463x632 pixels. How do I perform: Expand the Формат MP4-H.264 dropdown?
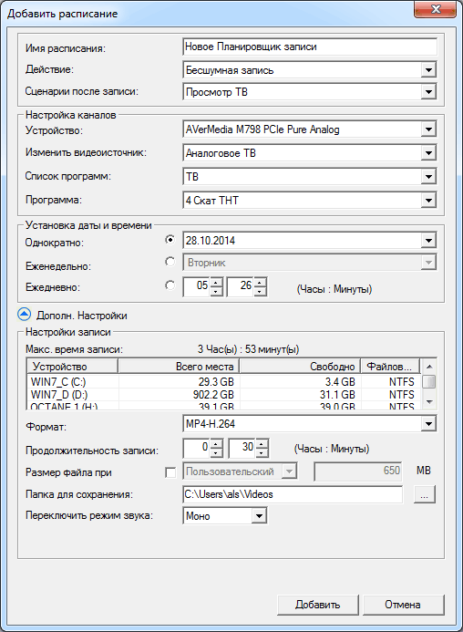[428, 424]
